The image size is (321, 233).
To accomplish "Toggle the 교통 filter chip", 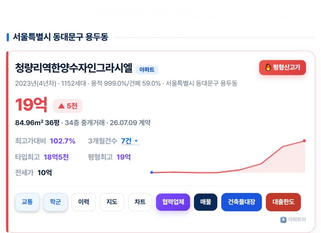I will pyautogui.click(x=27, y=202).
